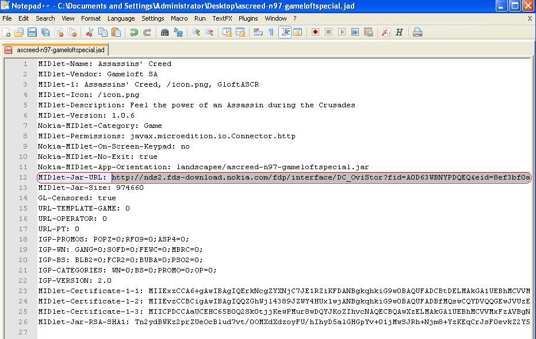Zoom in using the magnifier plus icon

click(x=196, y=32)
